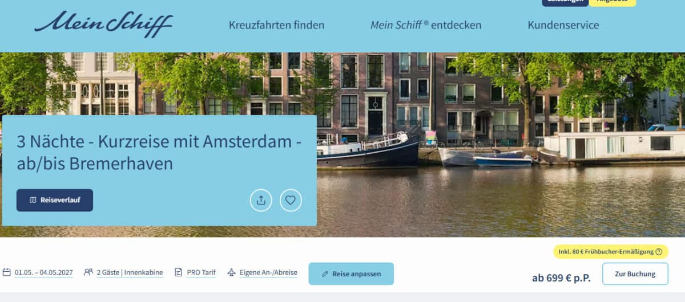
Task: Click the calendar icon next to the travel dates
Action: (7, 272)
